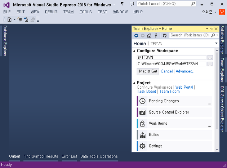Open the TOOLS menu
The height and width of the screenshot is (168, 227).
click(x=85, y=12)
